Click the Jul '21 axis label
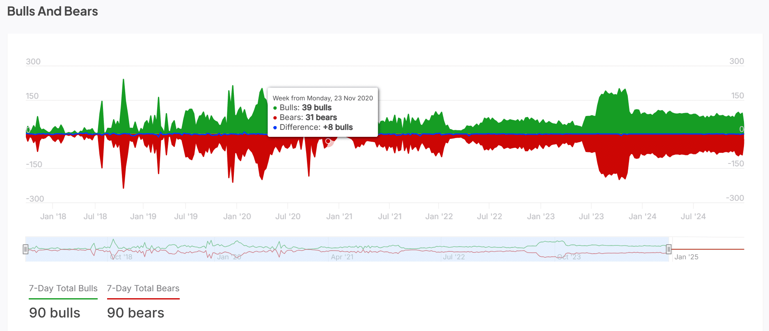This screenshot has width=769, height=331. pyautogui.click(x=390, y=216)
